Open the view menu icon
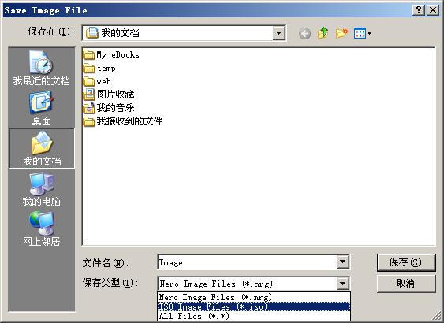The image size is (444, 323). click(x=363, y=34)
